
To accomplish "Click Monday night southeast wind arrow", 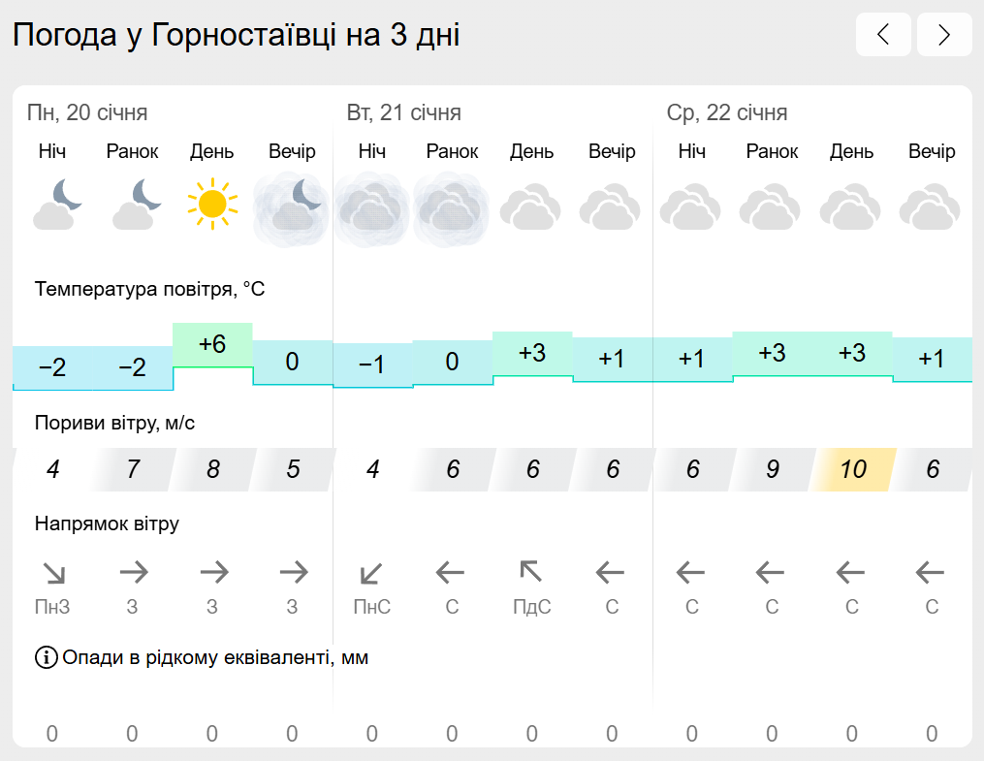I will click(53, 573).
